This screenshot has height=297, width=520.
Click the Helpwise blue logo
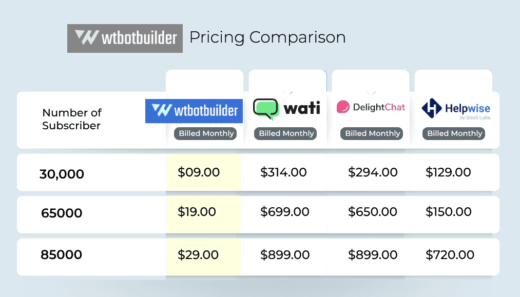(431, 108)
